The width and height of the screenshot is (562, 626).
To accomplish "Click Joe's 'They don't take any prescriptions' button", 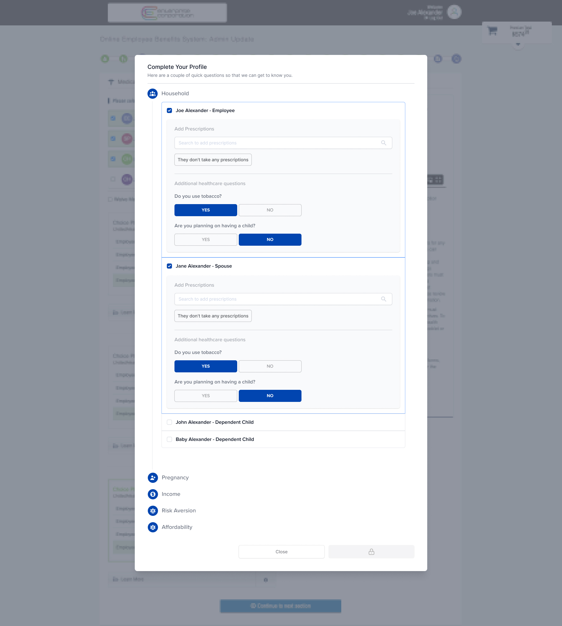I will pos(213,160).
